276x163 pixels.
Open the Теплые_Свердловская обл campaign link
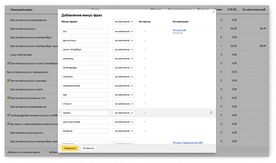coord(188,142)
